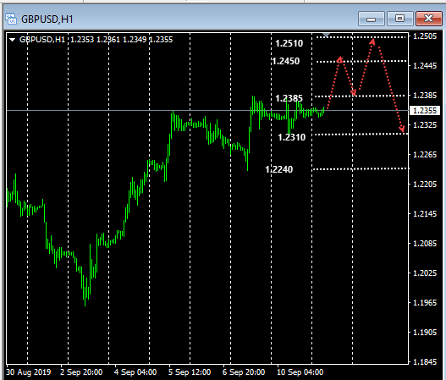Click the 4 Sep 04:00 time label
Viewport: 446px width, 380px height.
tap(135, 372)
